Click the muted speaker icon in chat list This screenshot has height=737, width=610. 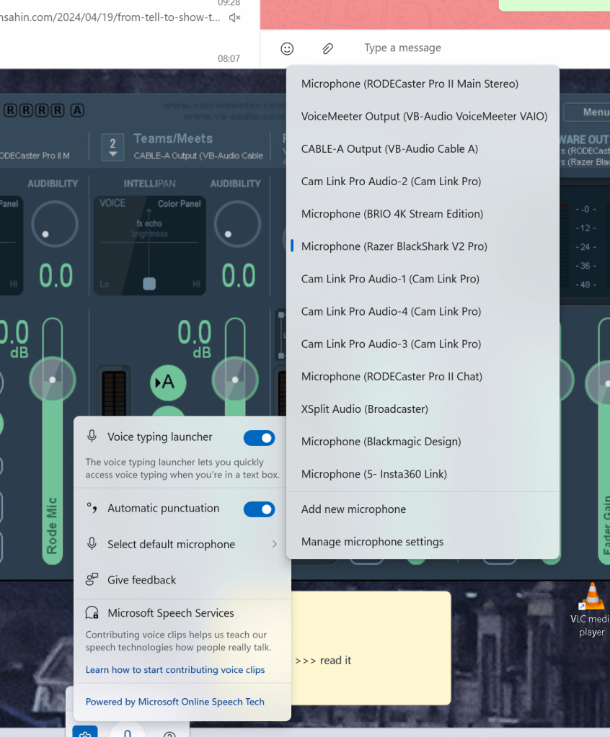pos(234,18)
